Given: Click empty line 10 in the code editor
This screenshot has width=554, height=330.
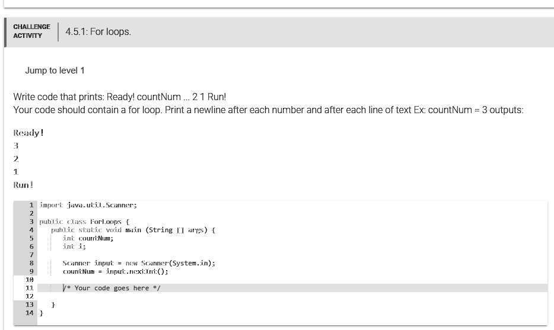Looking at the screenshot, I should 292,280.
